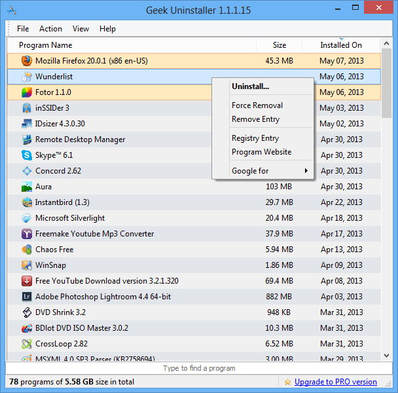Click the inSSIDer 3 icon

(x=27, y=108)
